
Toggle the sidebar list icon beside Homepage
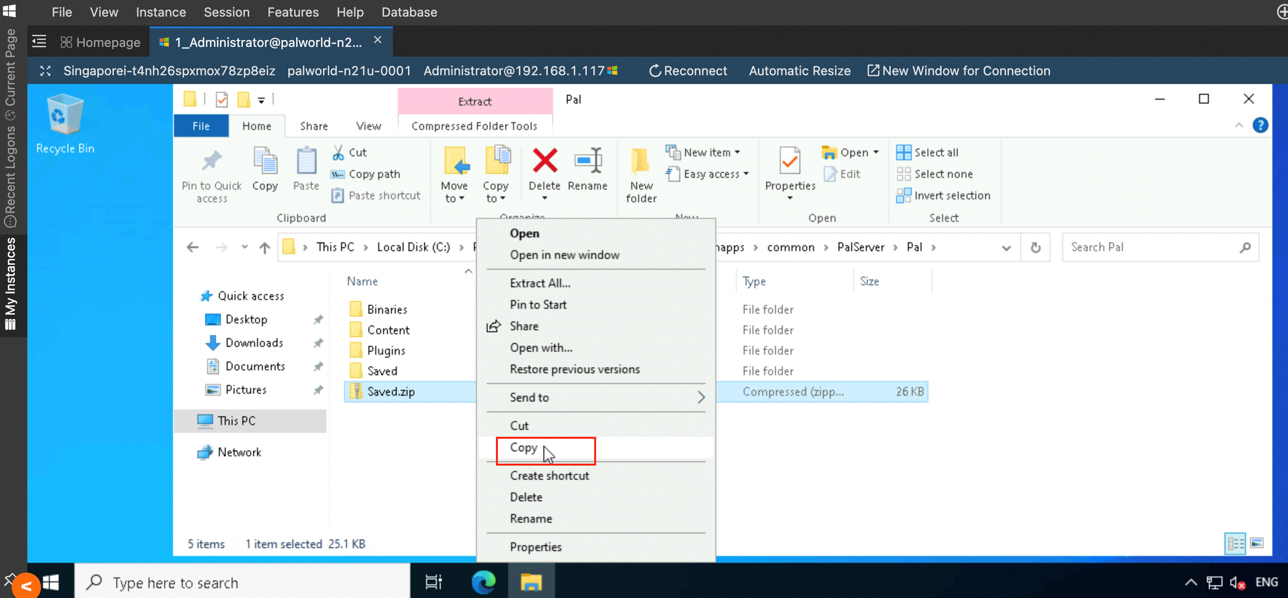tap(39, 42)
